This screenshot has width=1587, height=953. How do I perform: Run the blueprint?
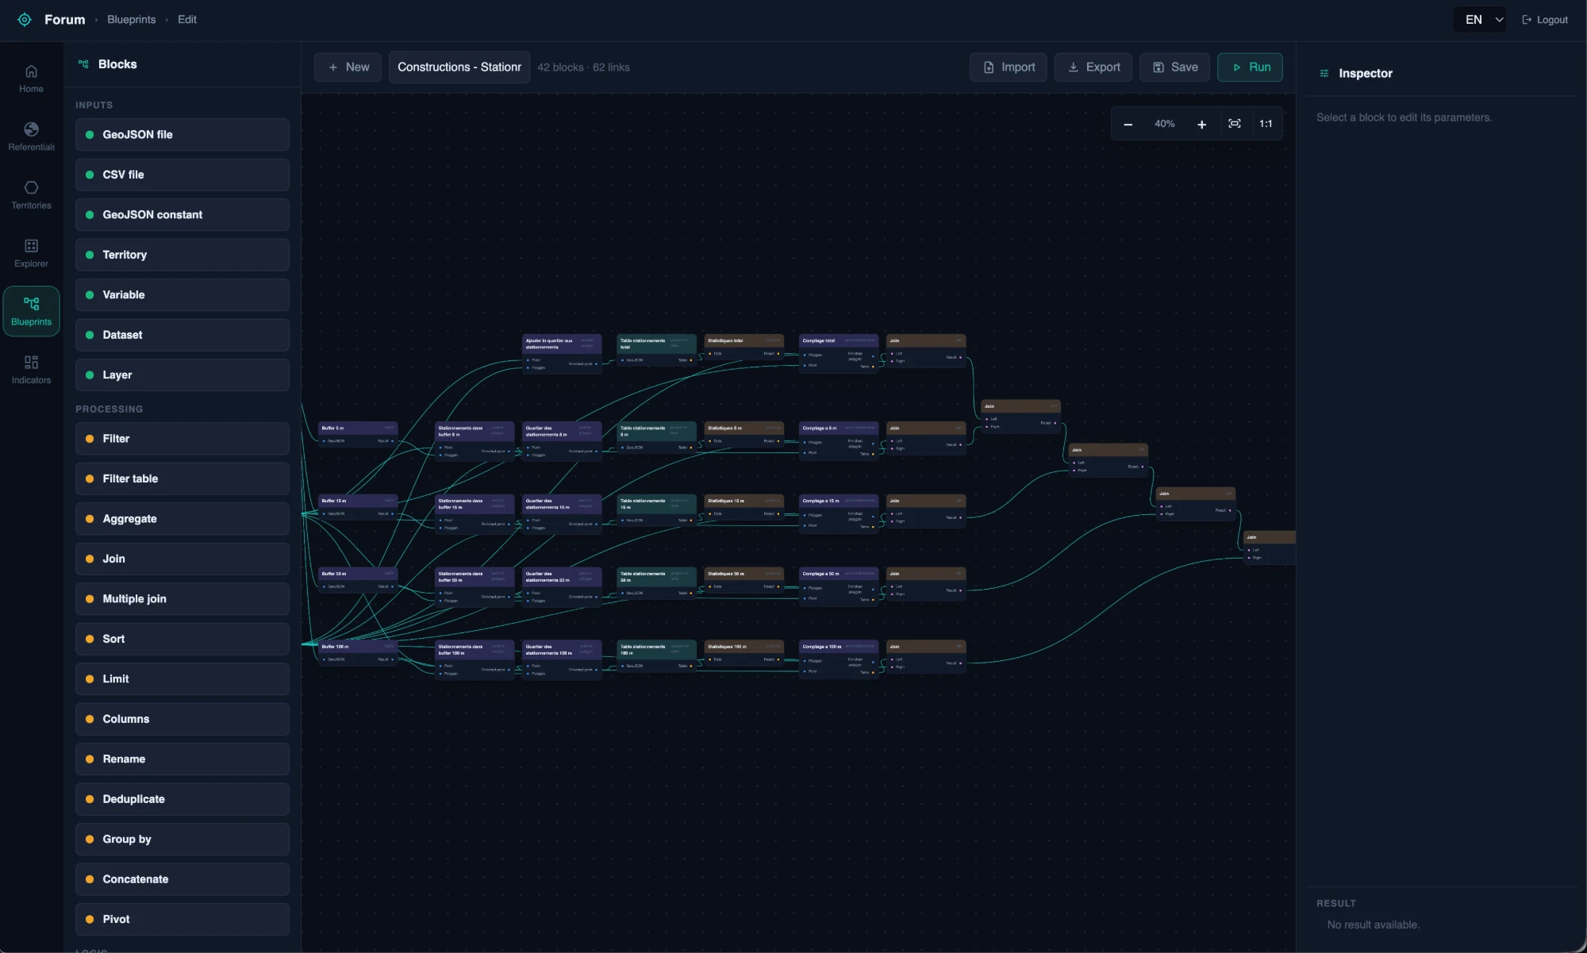[1250, 67]
